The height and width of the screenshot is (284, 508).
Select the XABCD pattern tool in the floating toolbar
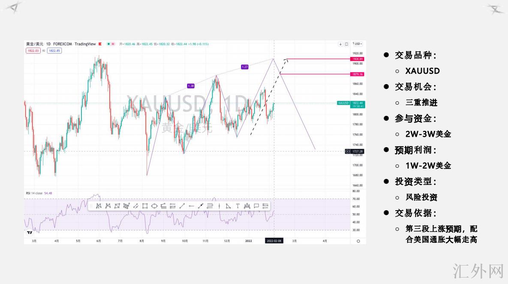(x=99, y=206)
